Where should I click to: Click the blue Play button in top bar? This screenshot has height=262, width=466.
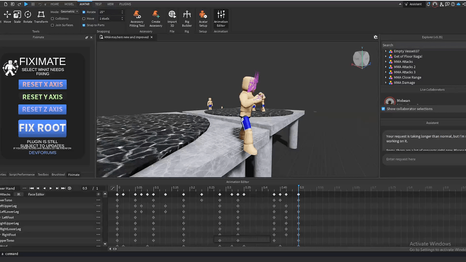pos(26,4)
